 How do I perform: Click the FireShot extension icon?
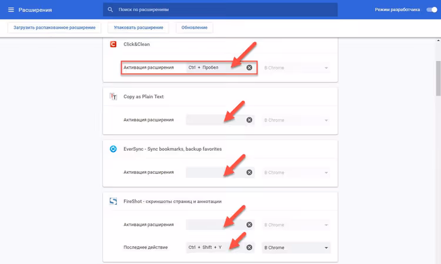113,201
